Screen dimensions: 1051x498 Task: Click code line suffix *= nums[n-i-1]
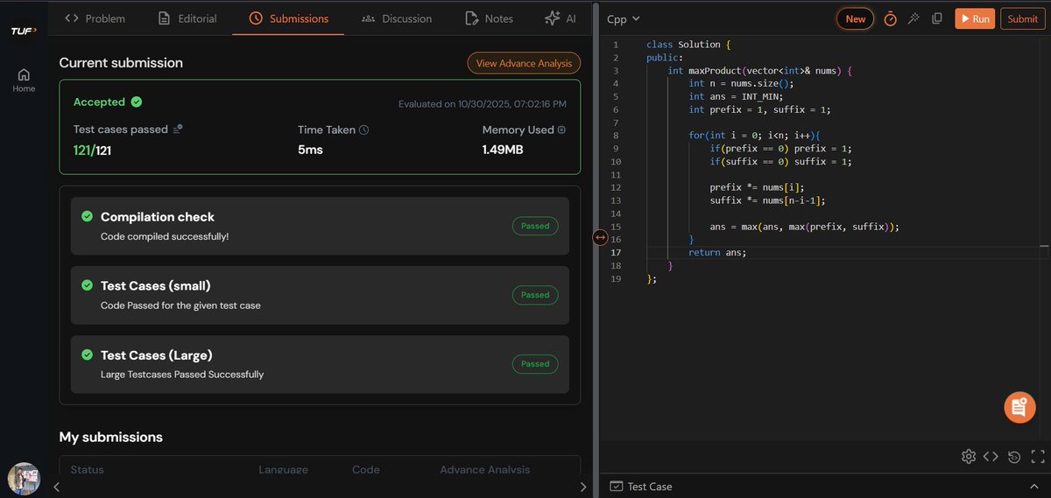pyautogui.click(x=767, y=200)
